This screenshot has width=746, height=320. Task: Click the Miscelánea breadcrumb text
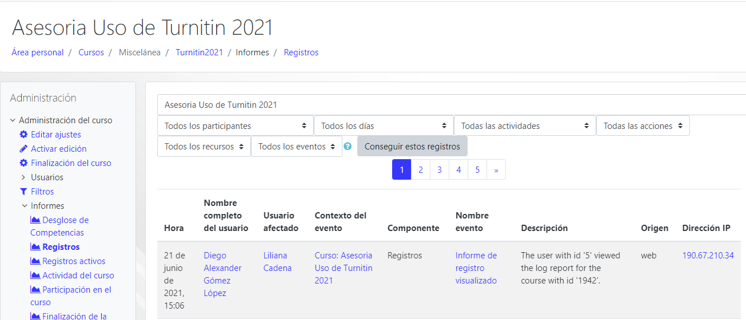click(x=139, y=52)
